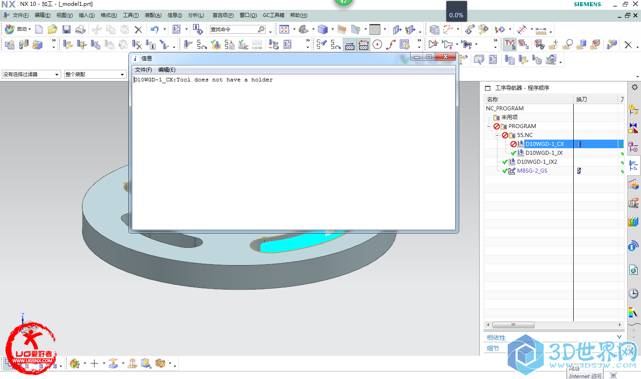641x379 pixels.
Task: Select the D10WGD-1_JX2 operation
Action: pos(537,162)
